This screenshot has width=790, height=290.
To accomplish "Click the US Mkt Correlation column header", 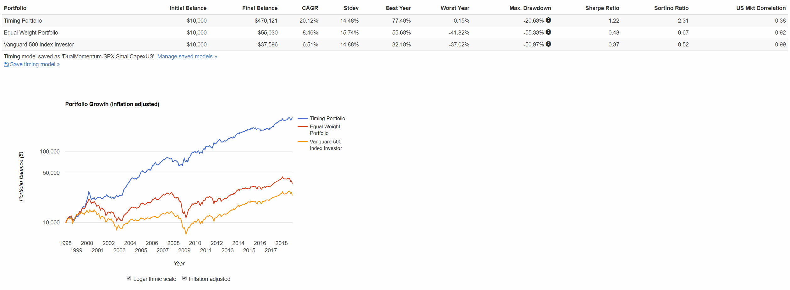I will 760,8.
